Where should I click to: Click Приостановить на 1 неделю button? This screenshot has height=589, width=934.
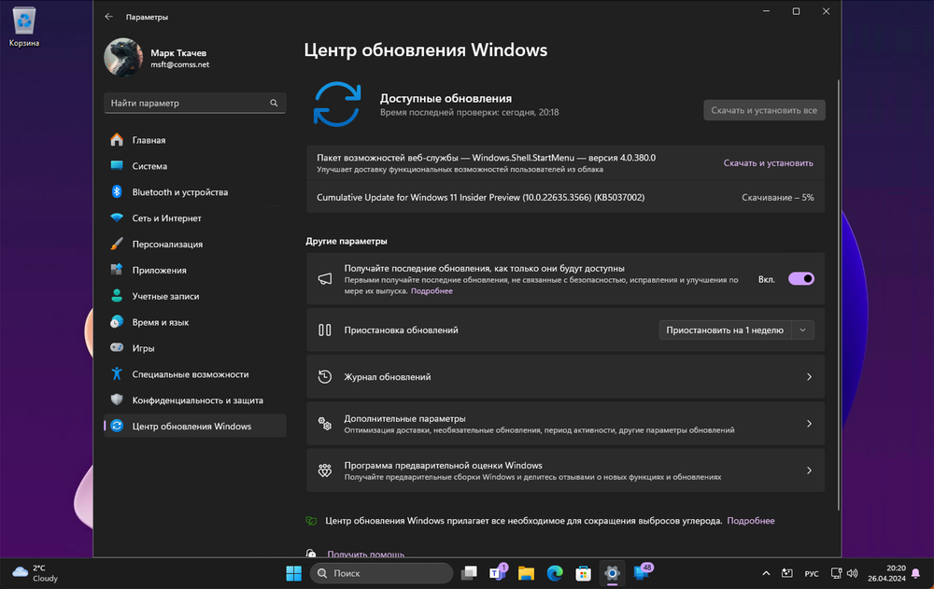tap(725, 330)
